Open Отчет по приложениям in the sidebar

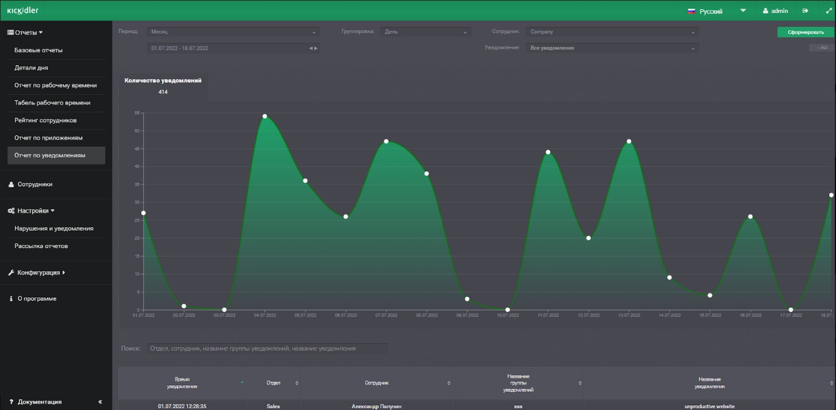(x=49, y=138)
